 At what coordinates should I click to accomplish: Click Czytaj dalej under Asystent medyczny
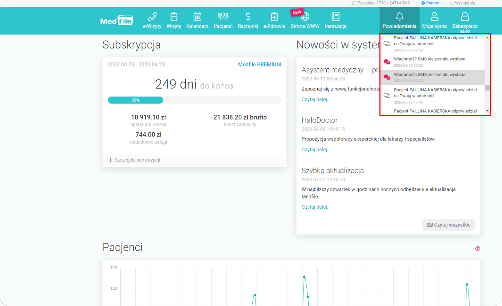(316, 99)
